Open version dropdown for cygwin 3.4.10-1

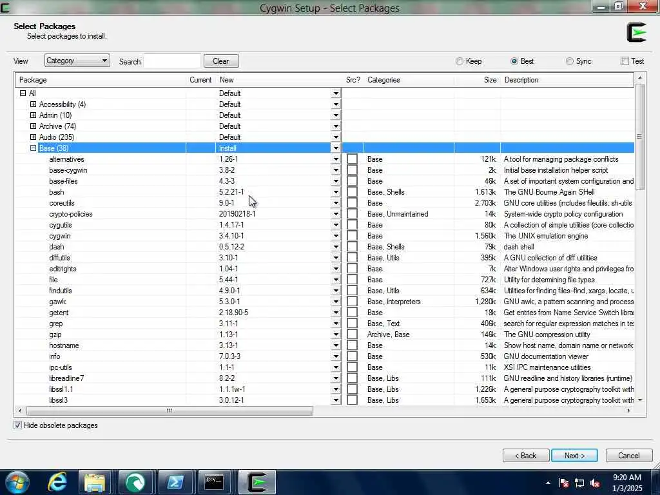tap(336, 236)
